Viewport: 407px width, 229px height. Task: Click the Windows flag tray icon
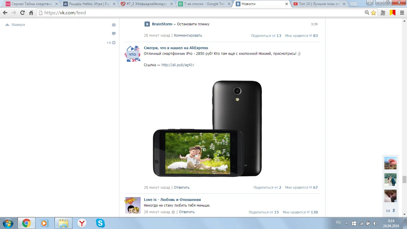[354, 223]
